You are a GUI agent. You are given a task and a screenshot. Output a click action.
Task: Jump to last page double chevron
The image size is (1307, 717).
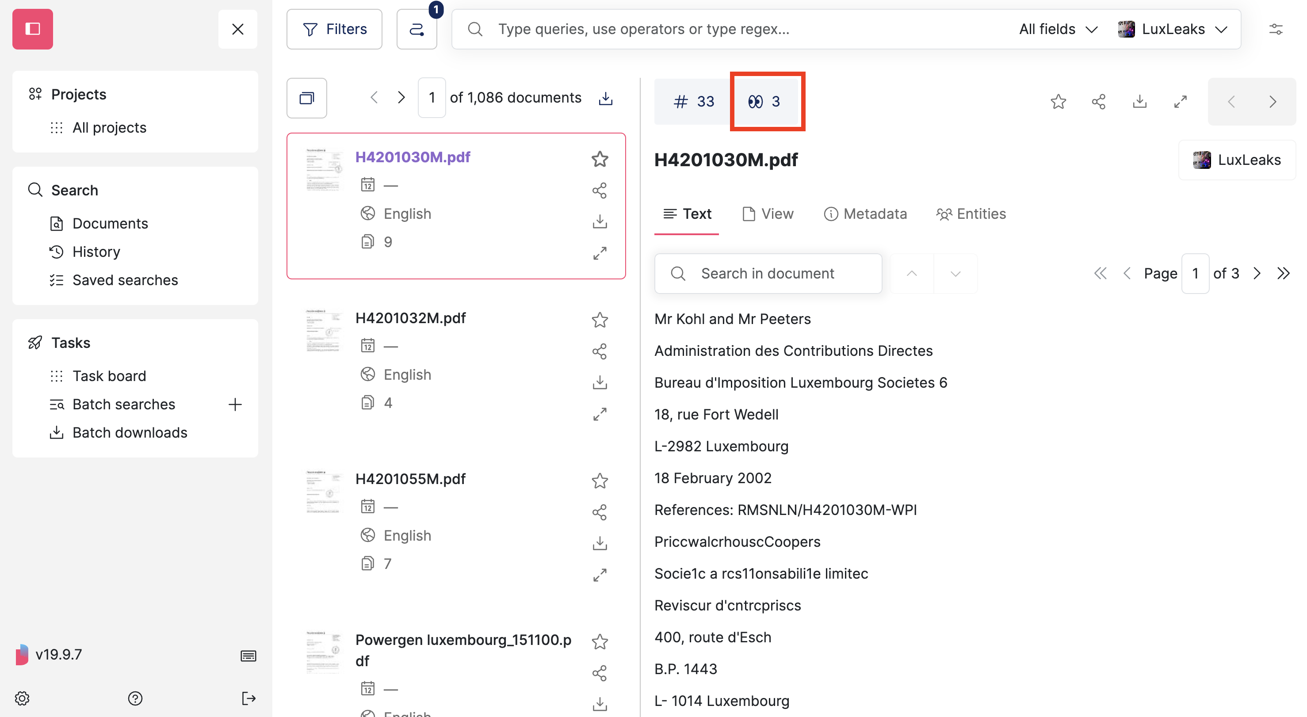pyautogui.click(x=1283, y=274)
